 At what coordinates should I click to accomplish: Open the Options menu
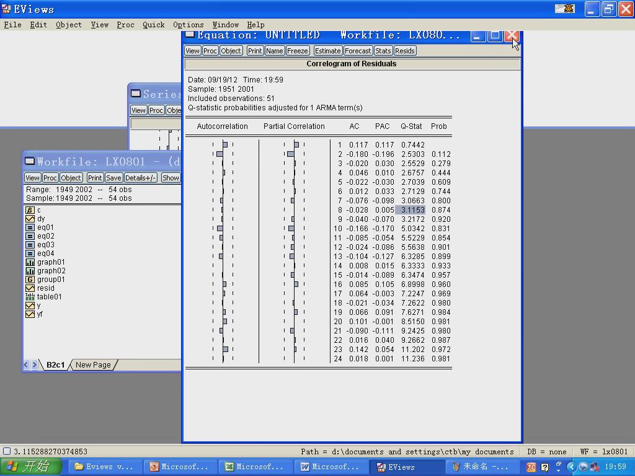pyautogui.click(x=189, y=25)
